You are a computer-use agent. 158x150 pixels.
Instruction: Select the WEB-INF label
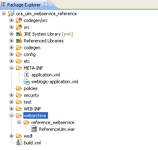tap(32, 109)
